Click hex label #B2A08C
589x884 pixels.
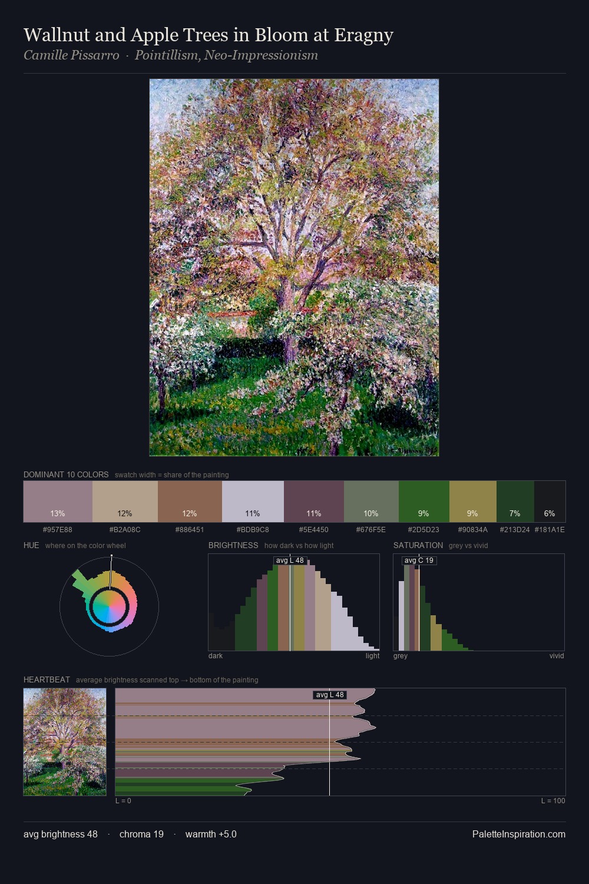pyautogui.click(x=125, y=530)
